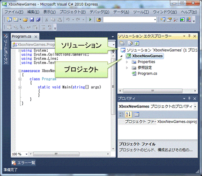Close the ソリューション エクスプローラー panel
The height and width of the screenshot is (176, 202).
click(x=195, y=36)
